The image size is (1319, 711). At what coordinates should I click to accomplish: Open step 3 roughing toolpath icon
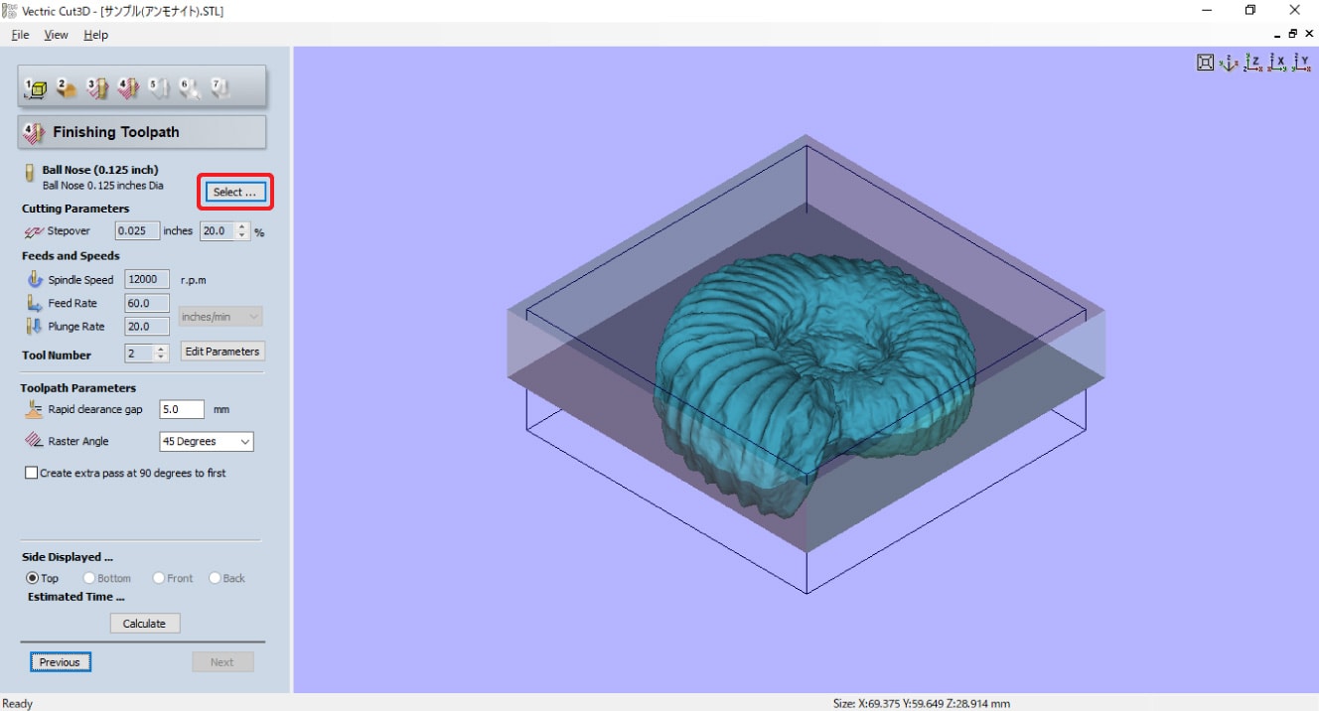(x=97, y=88)
